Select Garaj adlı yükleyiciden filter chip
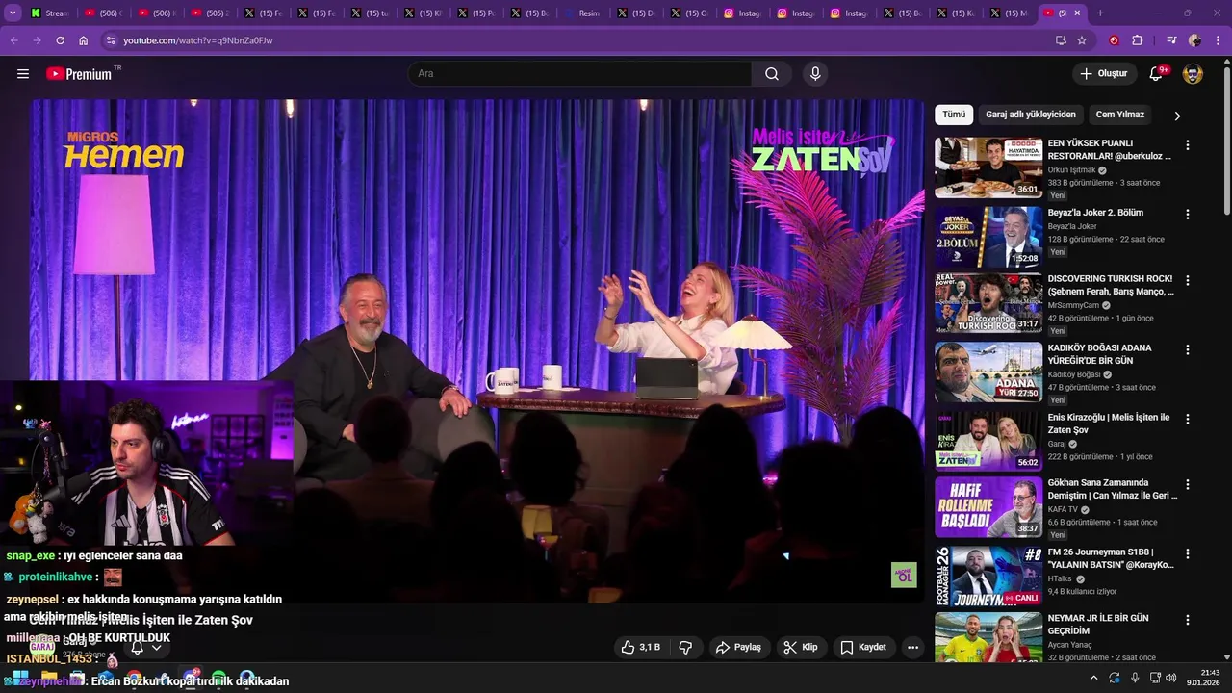This screenshot has width=1232, height=693. pyautogui.click(x=1031, y=115)
